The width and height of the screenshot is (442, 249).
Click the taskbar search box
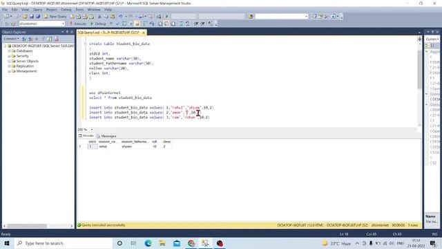[63, 243]
